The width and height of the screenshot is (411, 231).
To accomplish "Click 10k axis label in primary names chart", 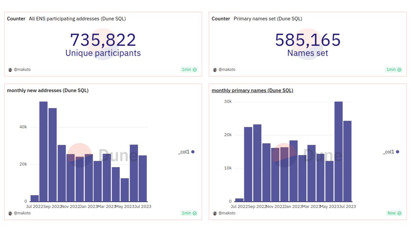I will click(x=228, y=168).
